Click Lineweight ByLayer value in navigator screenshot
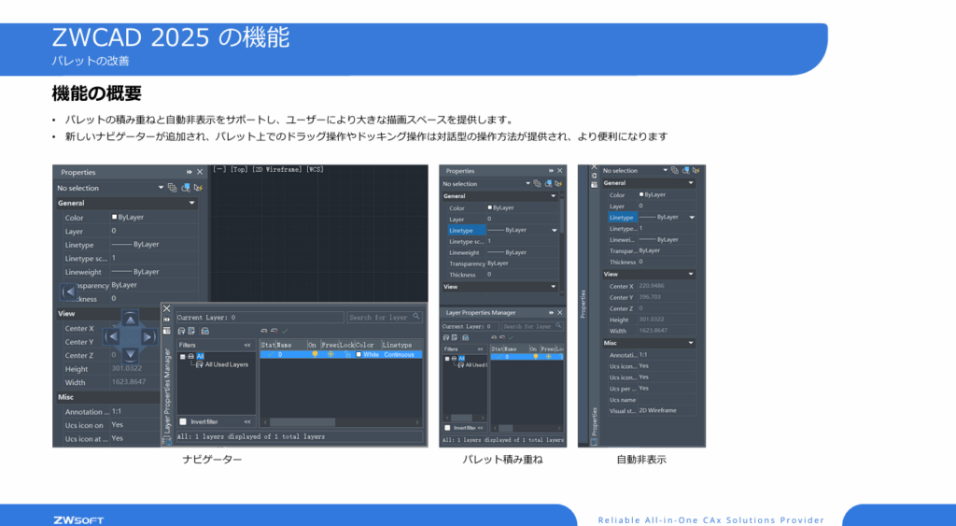The height and width of the screenshot is (526, 956). point(135,272)
